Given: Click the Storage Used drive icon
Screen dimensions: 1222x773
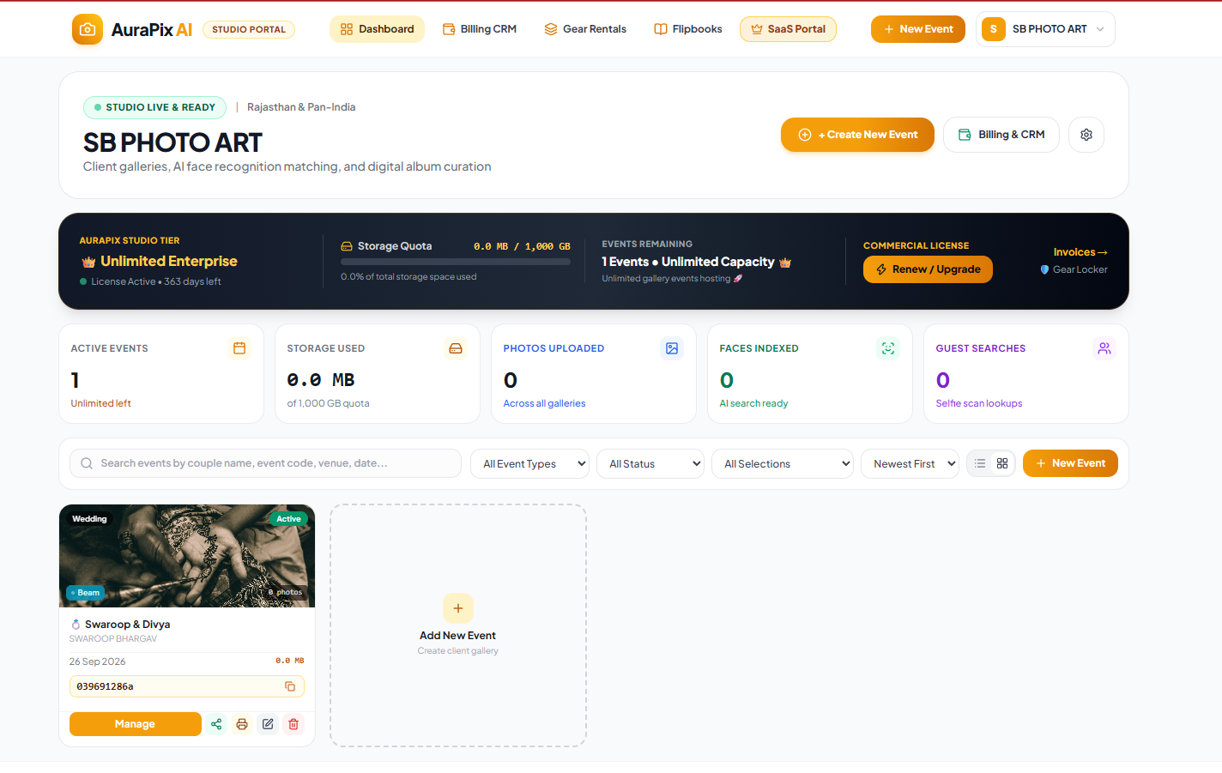Looking at the screenshot, I should (x=456, y=348).
